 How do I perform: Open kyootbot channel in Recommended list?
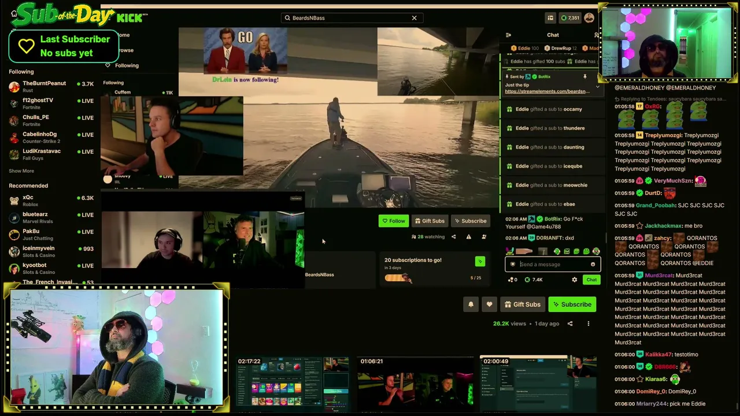[51, 268]
